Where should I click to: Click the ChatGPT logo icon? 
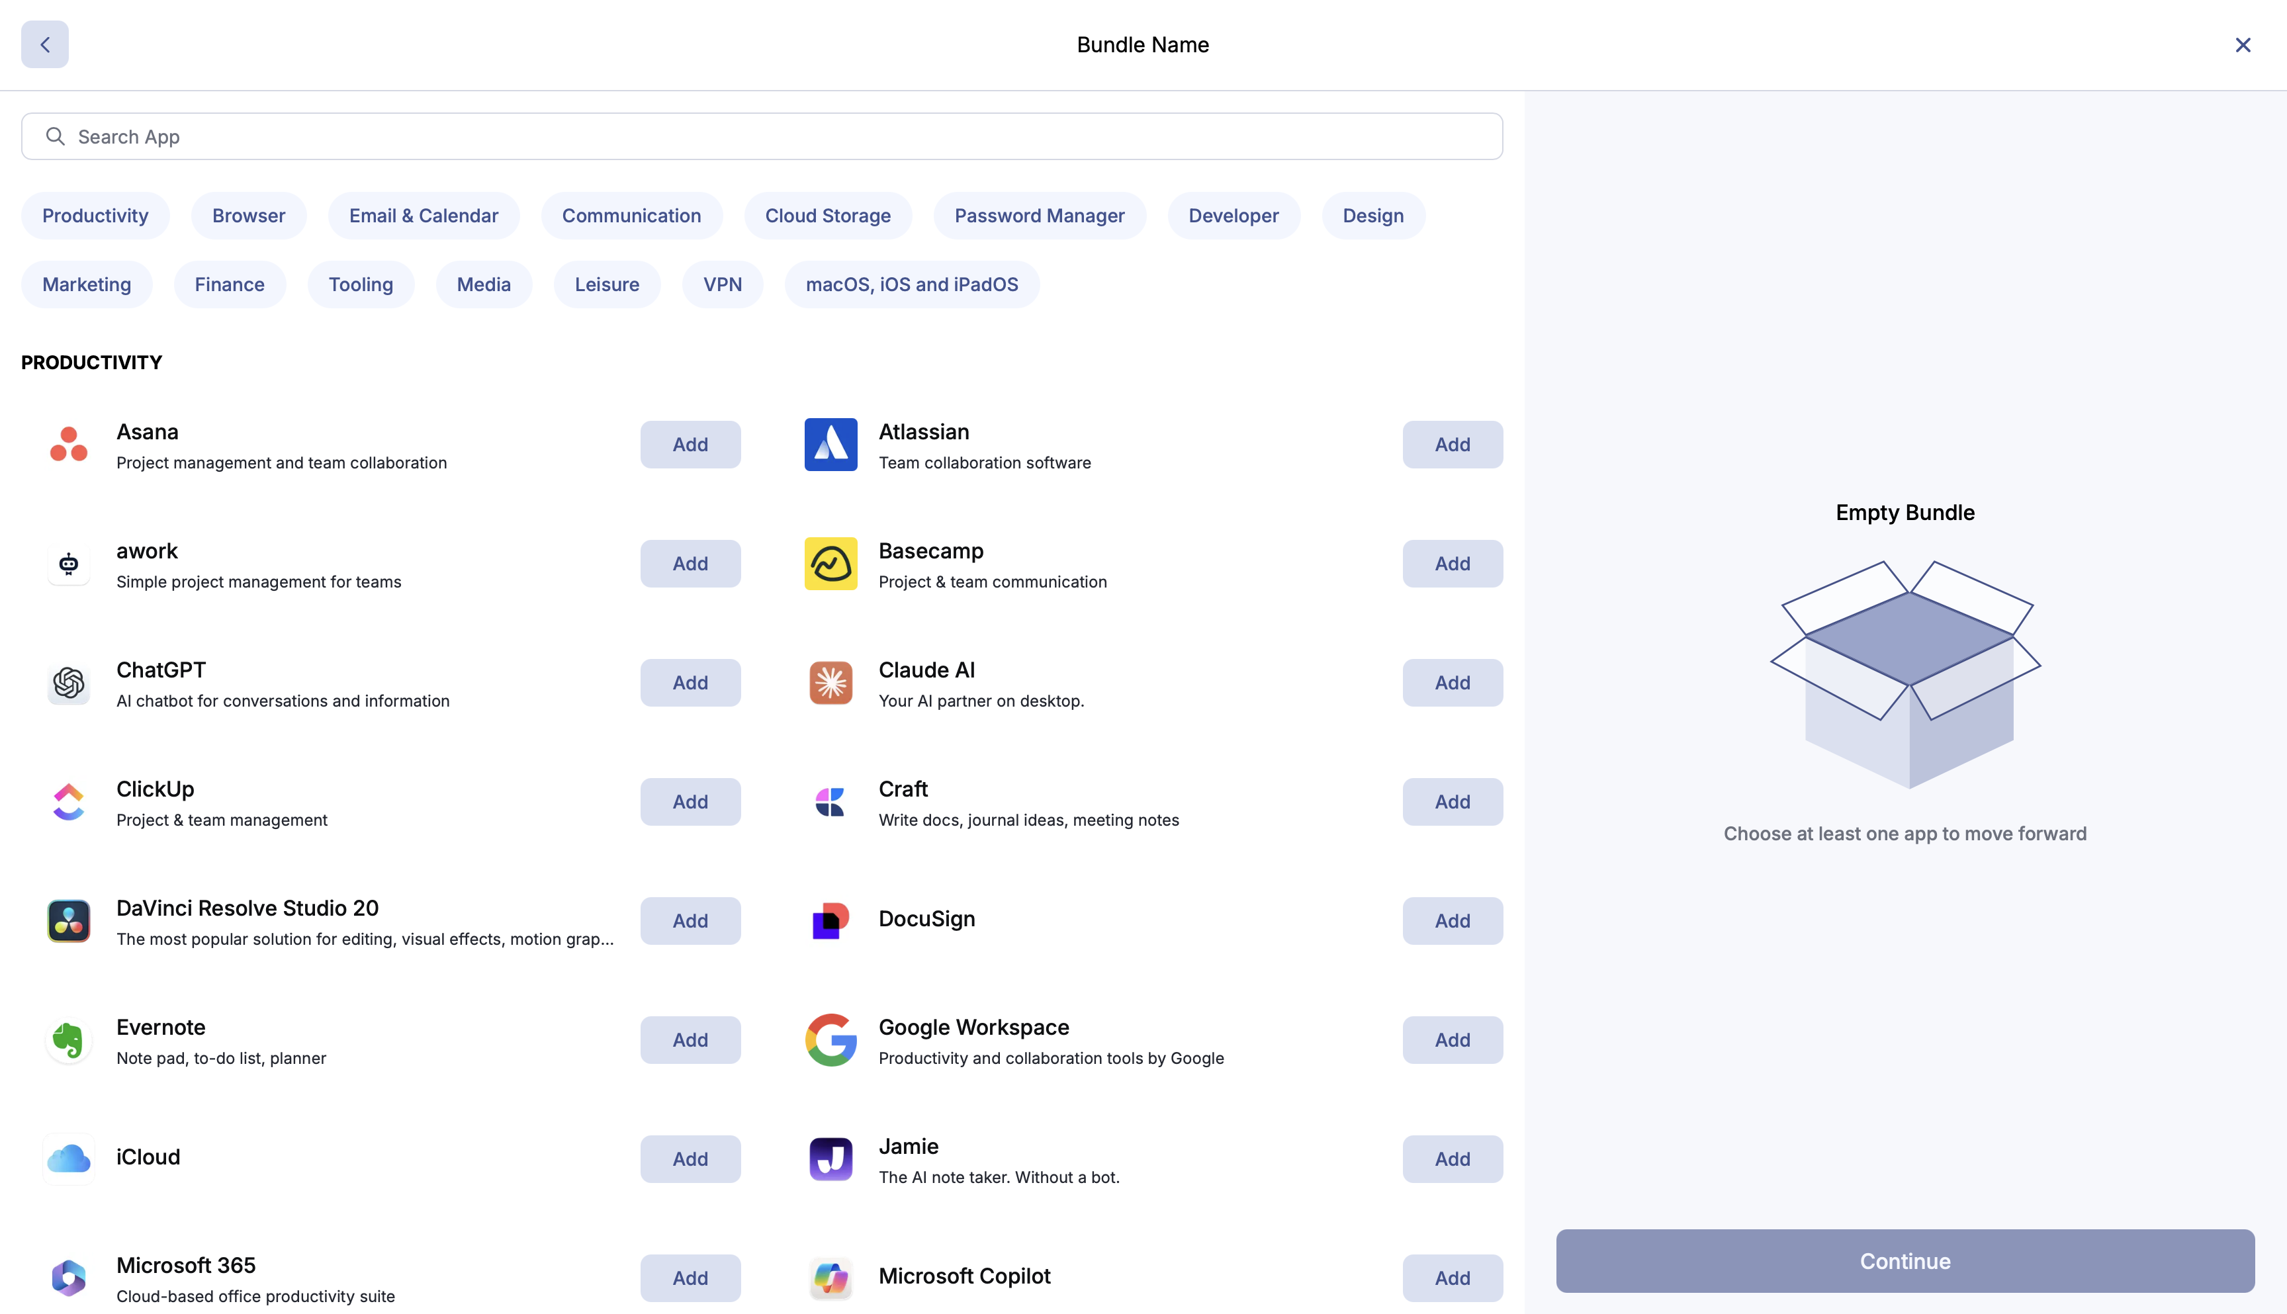pyautogui.click(x=69, y=682)
